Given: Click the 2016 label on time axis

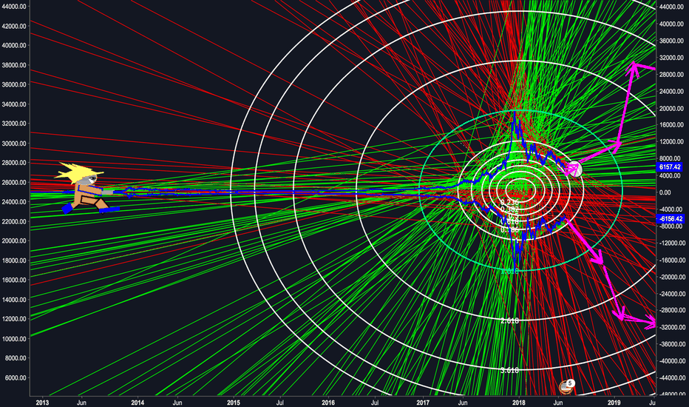Looking at the screenshot, I should (328, 402).
